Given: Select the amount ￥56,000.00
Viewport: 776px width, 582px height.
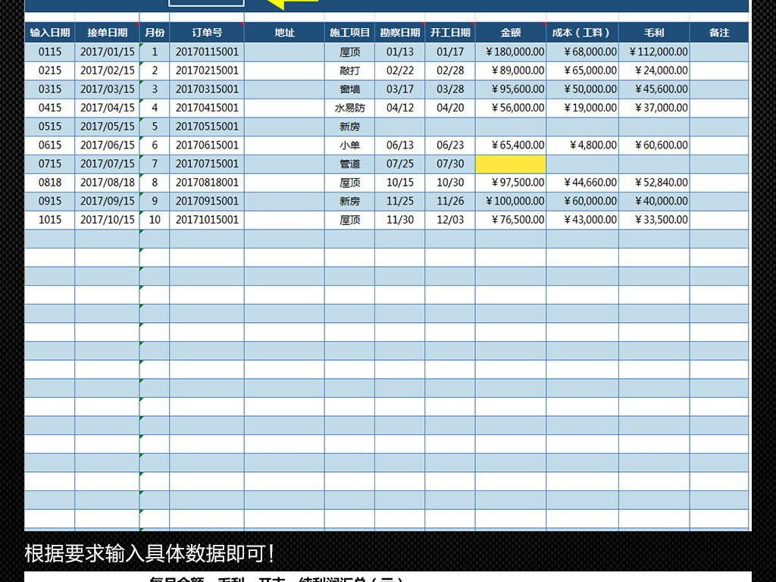Looking at the screenshot, I should (511, 108).
